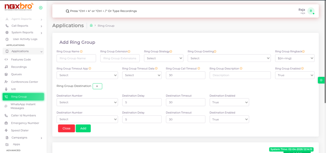Open the IVR sidebar menu item
The width and height of the screenshot is (326, 153).
pos(13,89)
